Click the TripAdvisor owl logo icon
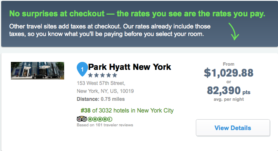This screenshot has width=278, height=151. tap(82, 119)
